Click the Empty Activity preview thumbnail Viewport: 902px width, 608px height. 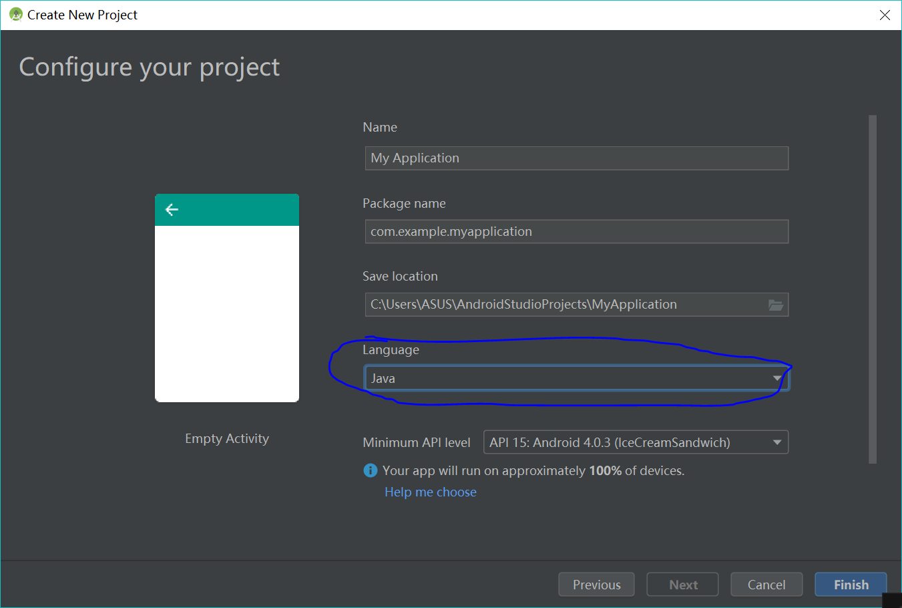click(x=227, y=298)
